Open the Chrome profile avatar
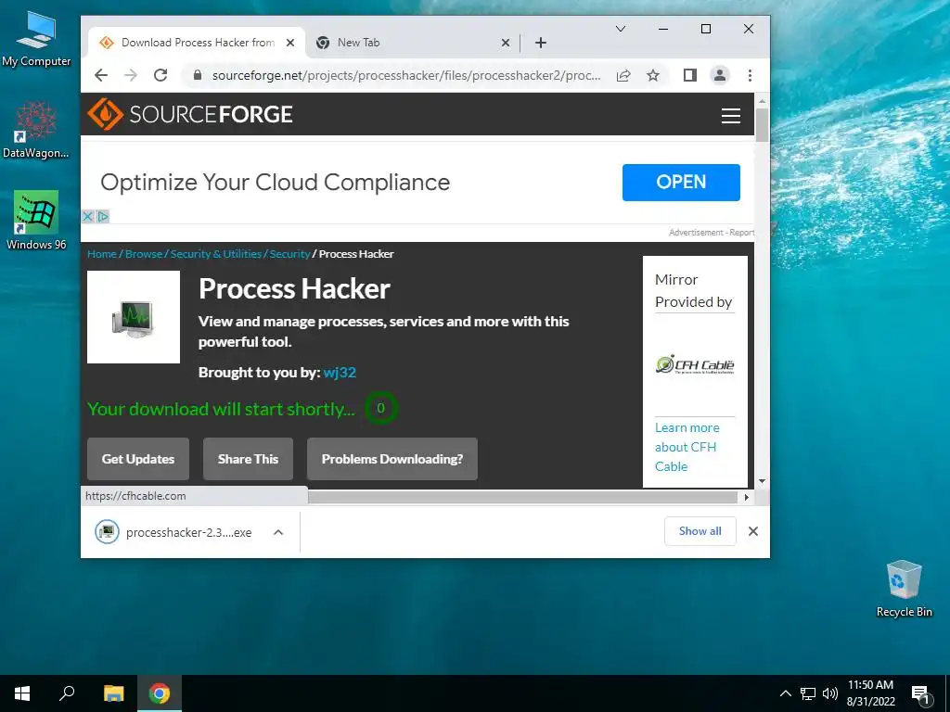The width and height of the screenshot is (950, 712). click(x=720, y=75)
